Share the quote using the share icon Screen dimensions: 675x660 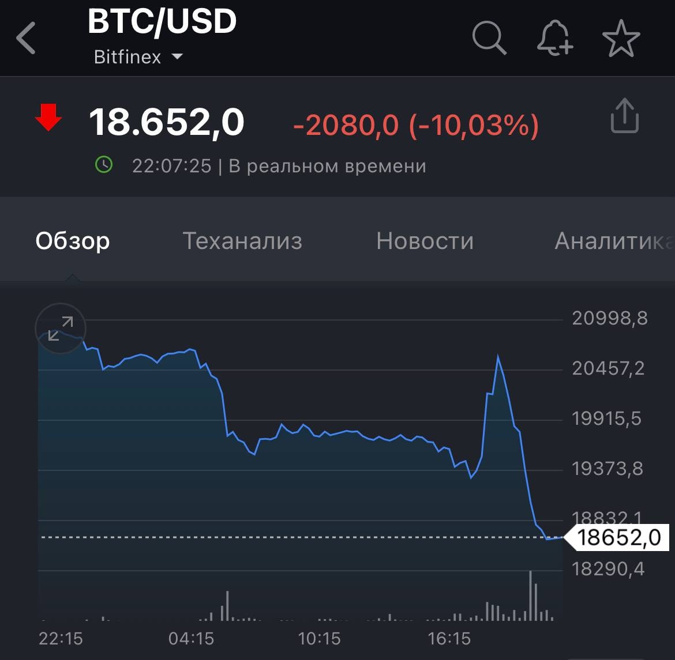[624, 117]
